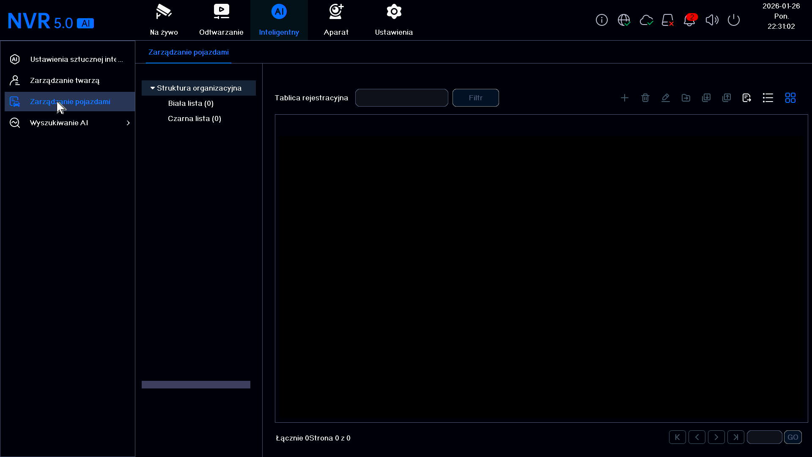Click the tree panel horizontal scrollbar
This screenshot has width=812, height=457.
(x=196, y=385)
